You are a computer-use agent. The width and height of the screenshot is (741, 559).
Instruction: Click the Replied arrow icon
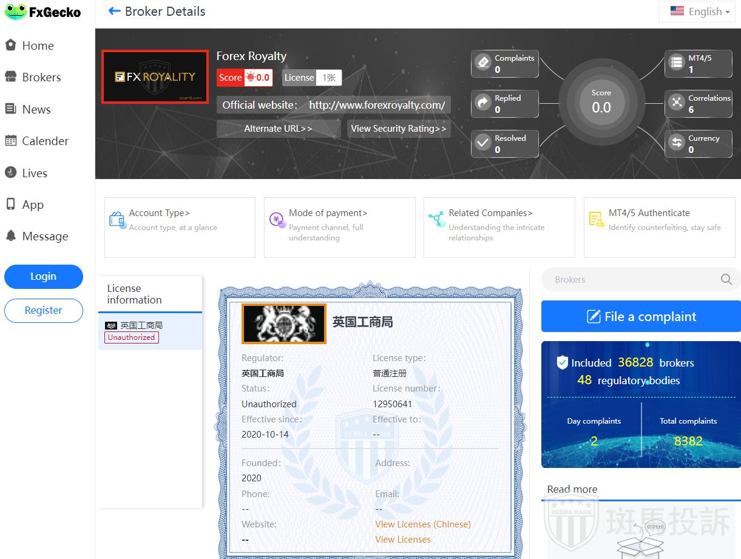pos(483,103)
